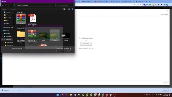
Task: Open a new browser tab
Action: click(150, 2)
